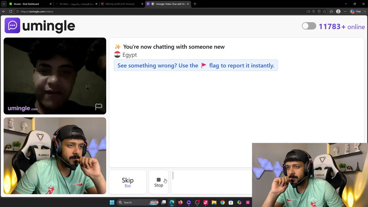Close the Kick Dashboard tab
Image resolution: width=368 pixels, height=207 pixels.
click(51, 4)
